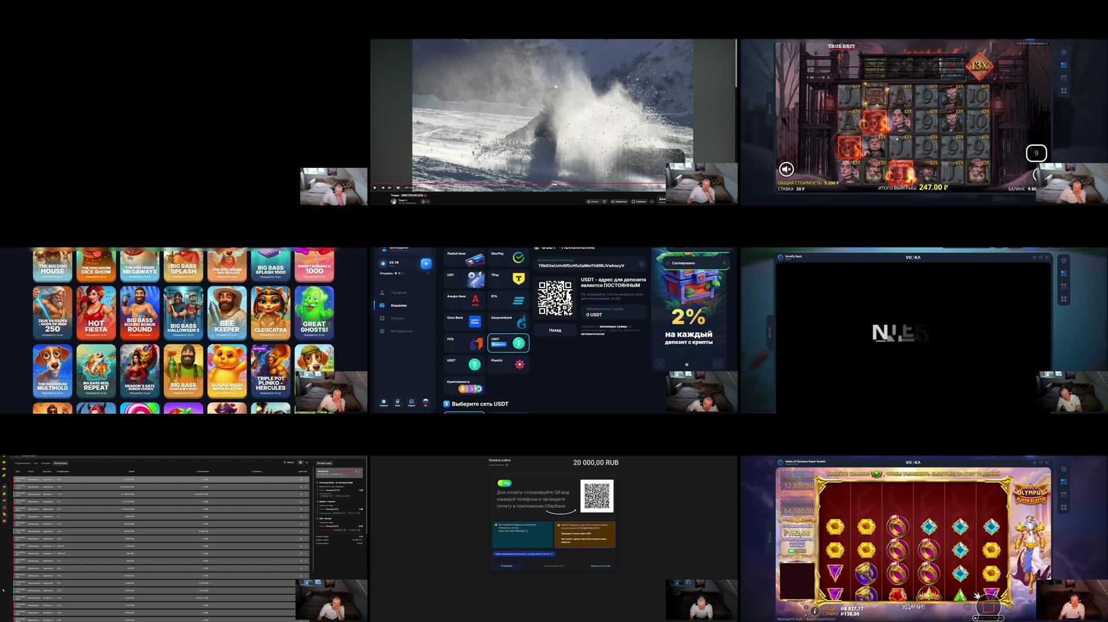Viewport: 1108px width, 622px height.
Task: Click share icon on first bet row
Action: point(301,480)
